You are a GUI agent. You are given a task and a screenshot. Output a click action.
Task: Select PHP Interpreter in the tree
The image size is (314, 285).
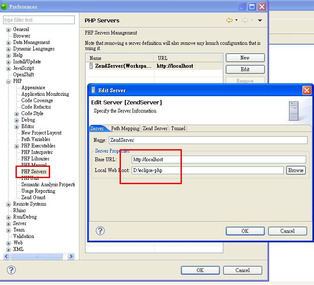tap(37, 152)
